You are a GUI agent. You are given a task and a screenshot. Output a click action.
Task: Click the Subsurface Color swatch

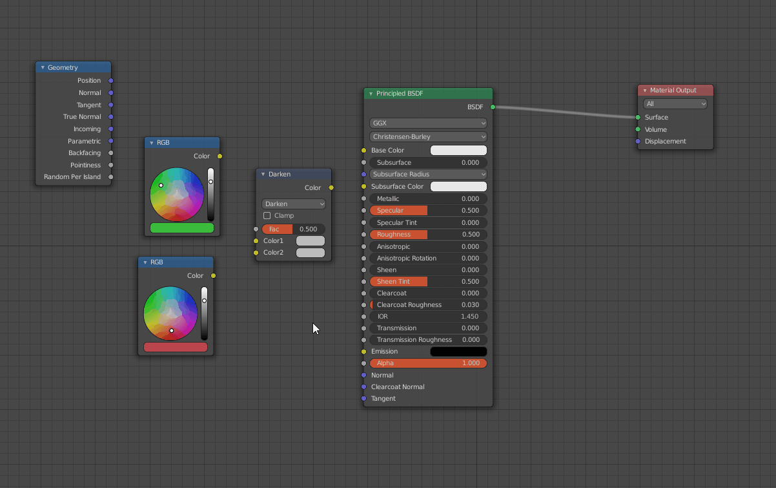[459, 186]
